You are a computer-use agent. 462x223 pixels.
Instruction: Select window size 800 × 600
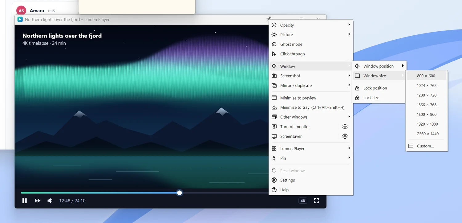427,76
